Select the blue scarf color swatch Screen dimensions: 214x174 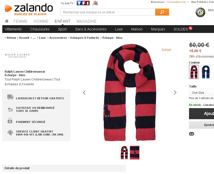206,72
